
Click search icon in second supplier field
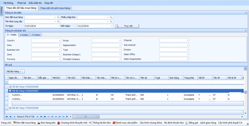pyautogui.click(x=111, y=22)
